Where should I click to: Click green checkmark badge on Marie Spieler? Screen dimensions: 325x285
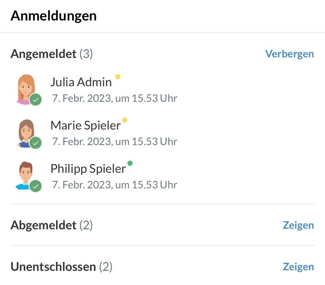point(36,143)
